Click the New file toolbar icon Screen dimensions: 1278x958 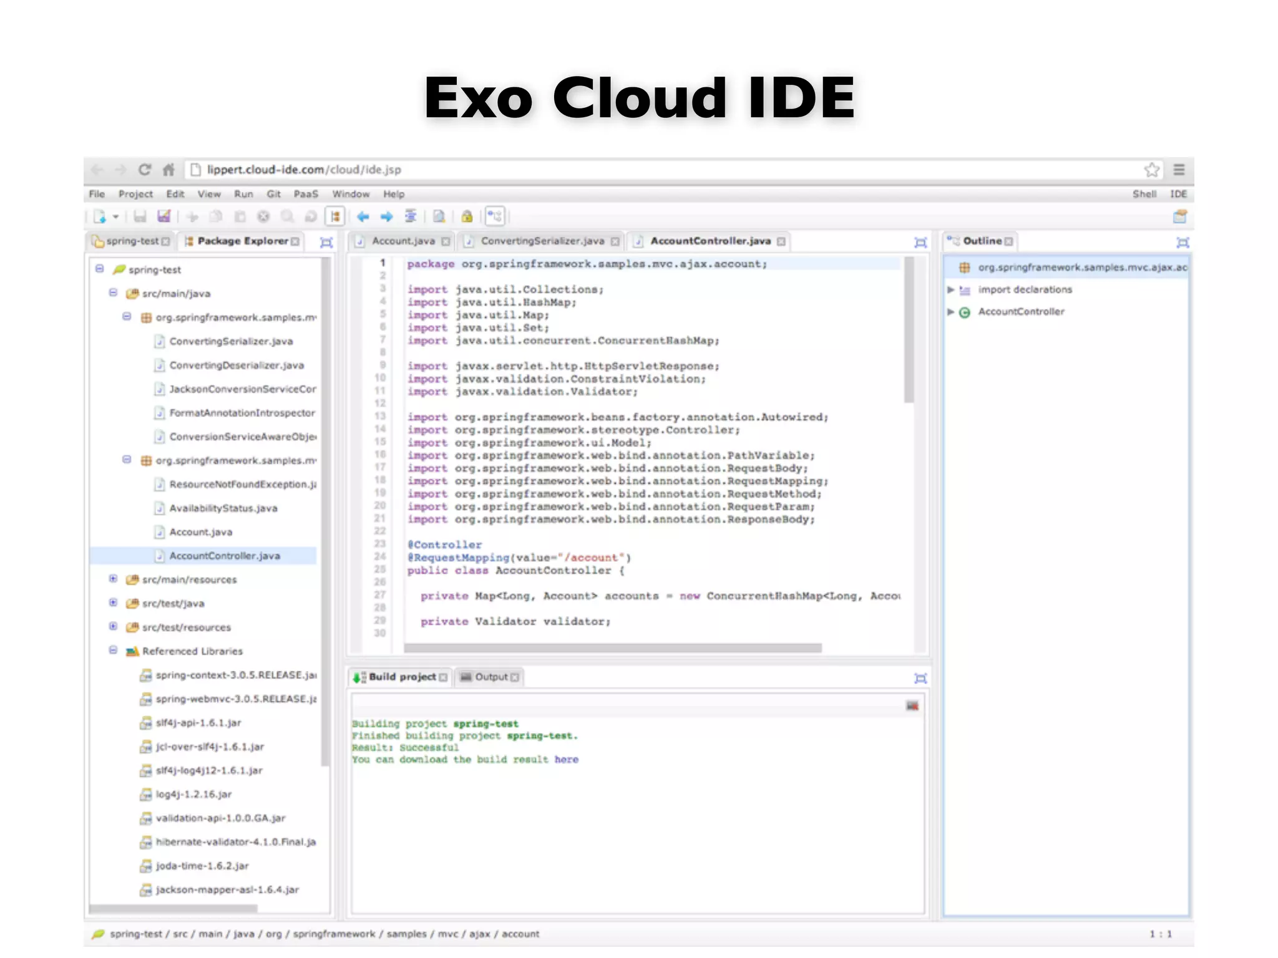[x=99, y=216]
